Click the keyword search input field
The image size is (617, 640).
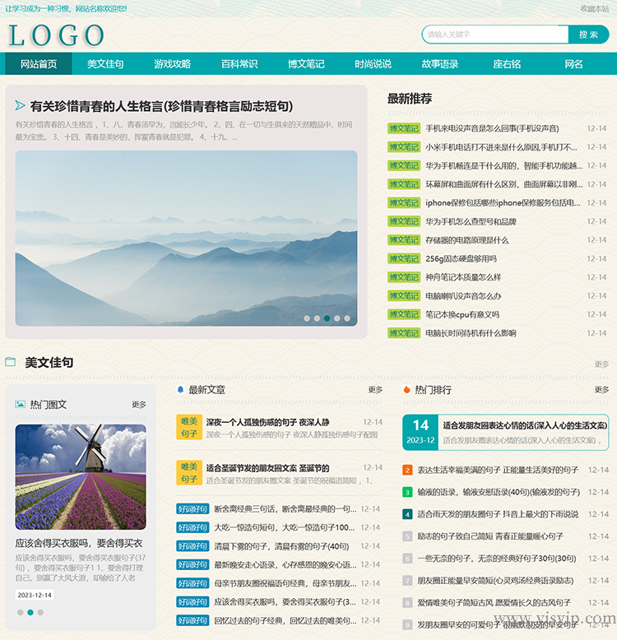point(495,35)
